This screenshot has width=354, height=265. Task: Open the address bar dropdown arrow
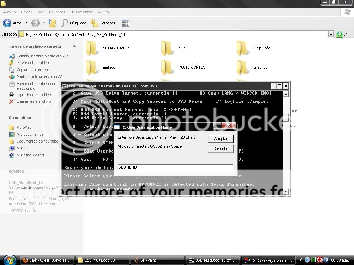(331, 35)
